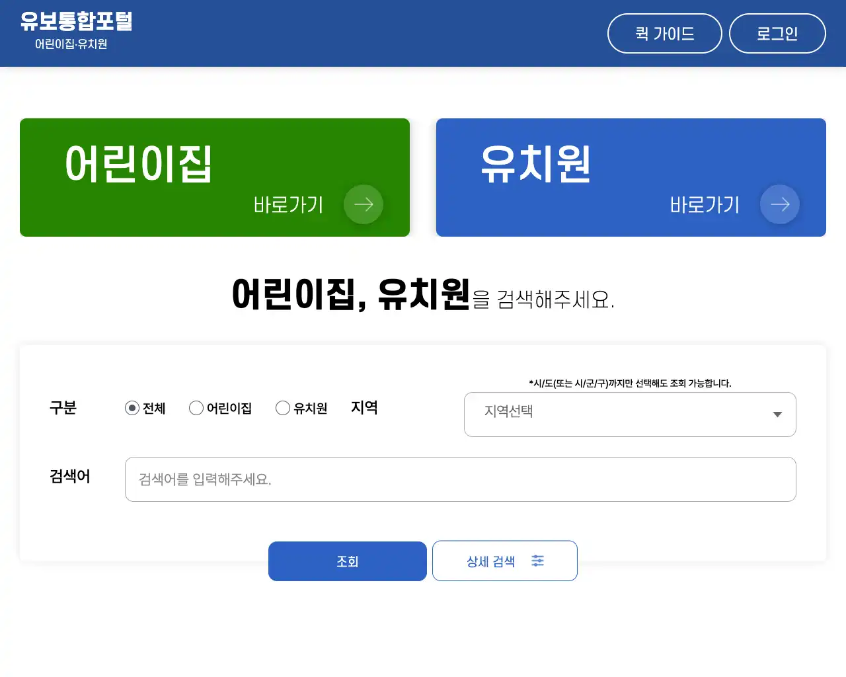
Task: Click the 지역 label
Action: [364, 407]
